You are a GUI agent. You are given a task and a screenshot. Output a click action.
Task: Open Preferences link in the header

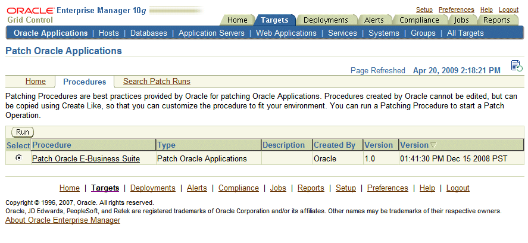pos(457,10)
